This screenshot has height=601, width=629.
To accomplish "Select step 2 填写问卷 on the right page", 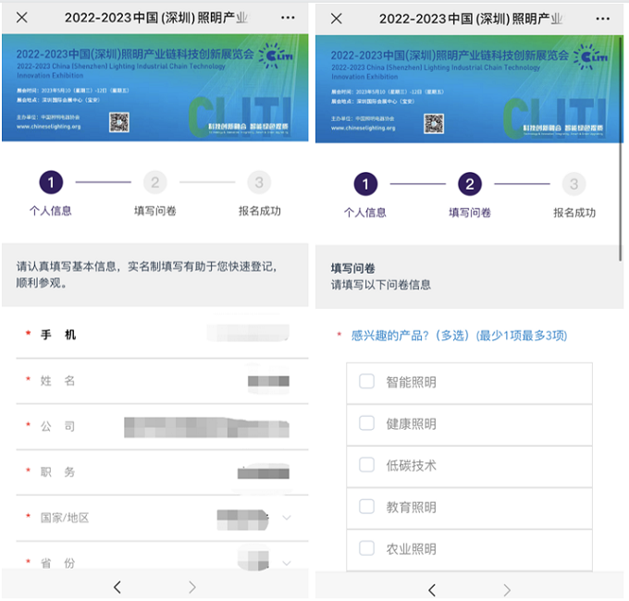I will click(x=469, y=185).
